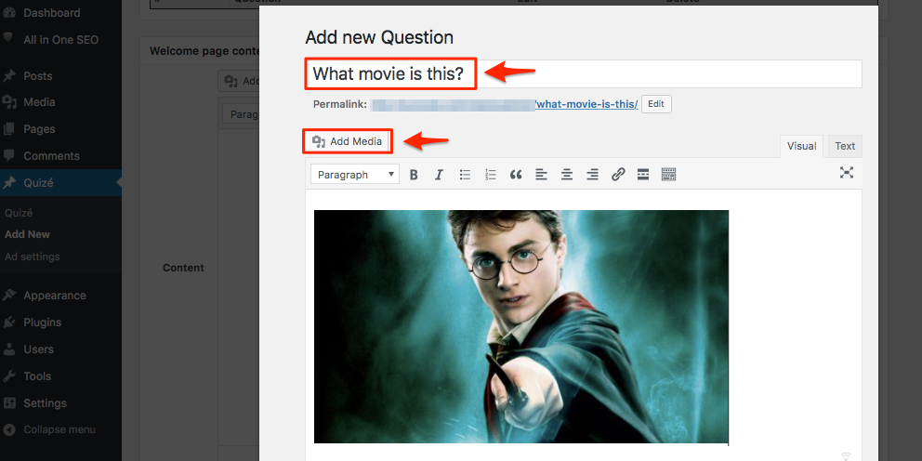Align text center in editor
The width and height of the screenshot is (922, 461).
(x=567, y=175)
